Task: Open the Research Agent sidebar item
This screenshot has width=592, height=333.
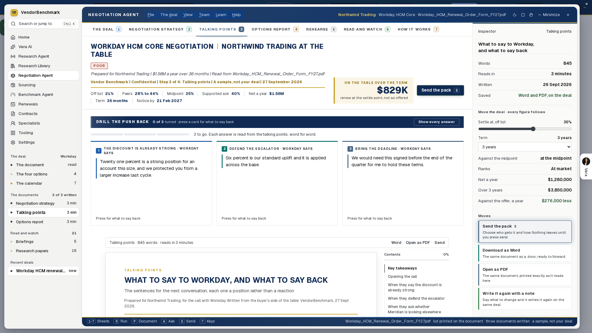Action: (x=43, y=56)
